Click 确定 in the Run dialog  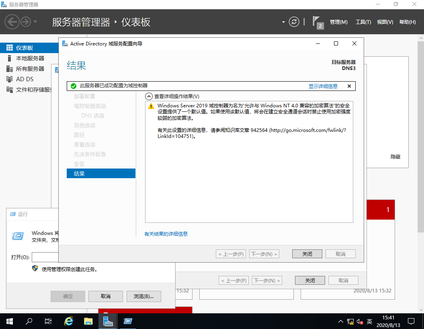tap(68, 296)
